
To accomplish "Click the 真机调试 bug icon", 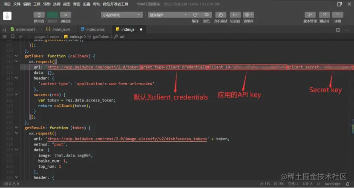I will 221,15.
